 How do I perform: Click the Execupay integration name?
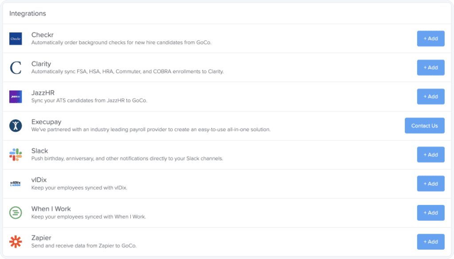pos(46,122)
